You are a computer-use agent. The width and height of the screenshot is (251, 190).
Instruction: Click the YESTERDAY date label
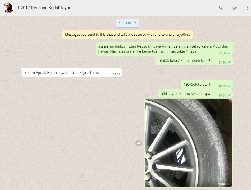pyautogui.click(x=127, y=23)
